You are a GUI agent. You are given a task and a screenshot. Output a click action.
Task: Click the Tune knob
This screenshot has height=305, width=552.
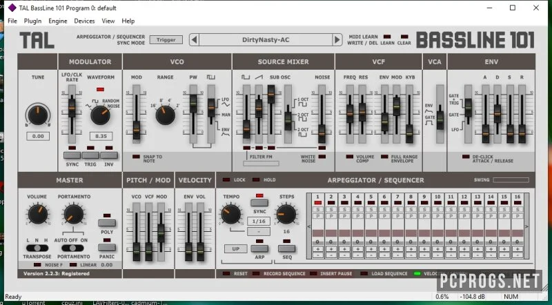38,115
